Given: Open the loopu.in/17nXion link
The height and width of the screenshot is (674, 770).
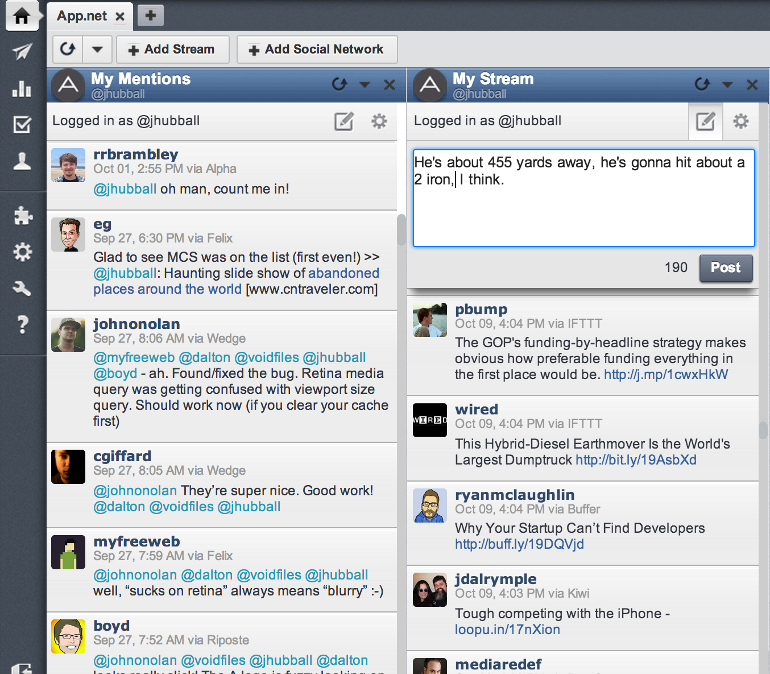Looking at the screenshot, I should tap(507, 630).
